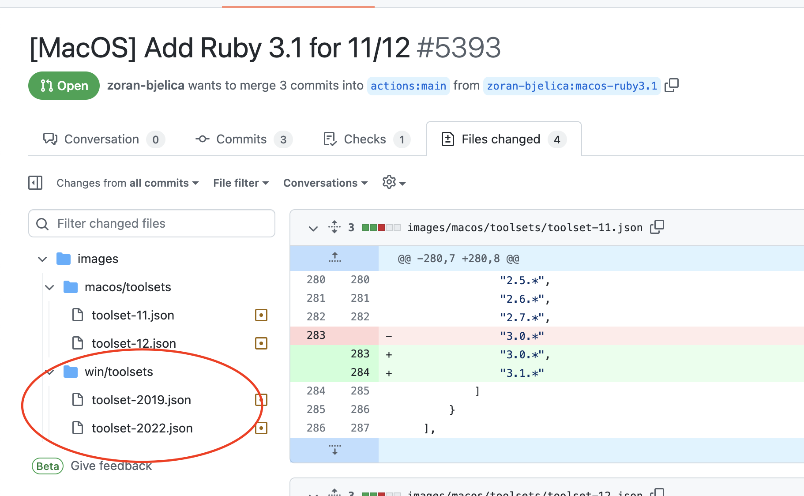Mark toolset-12.json as viewed
This screenshot has width=804, height=496.
tap(261, 343)
